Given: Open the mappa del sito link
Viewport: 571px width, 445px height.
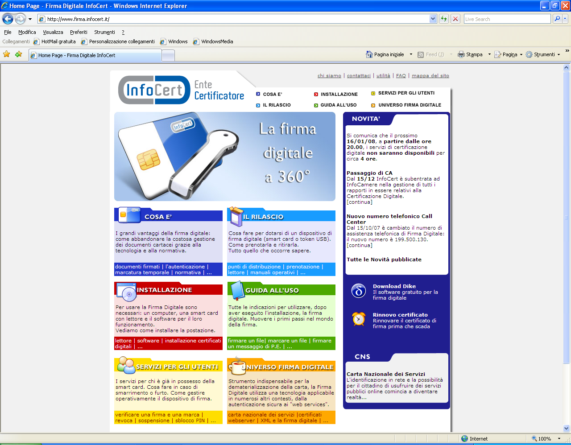Looking at the screenshot, I should 430,76.
